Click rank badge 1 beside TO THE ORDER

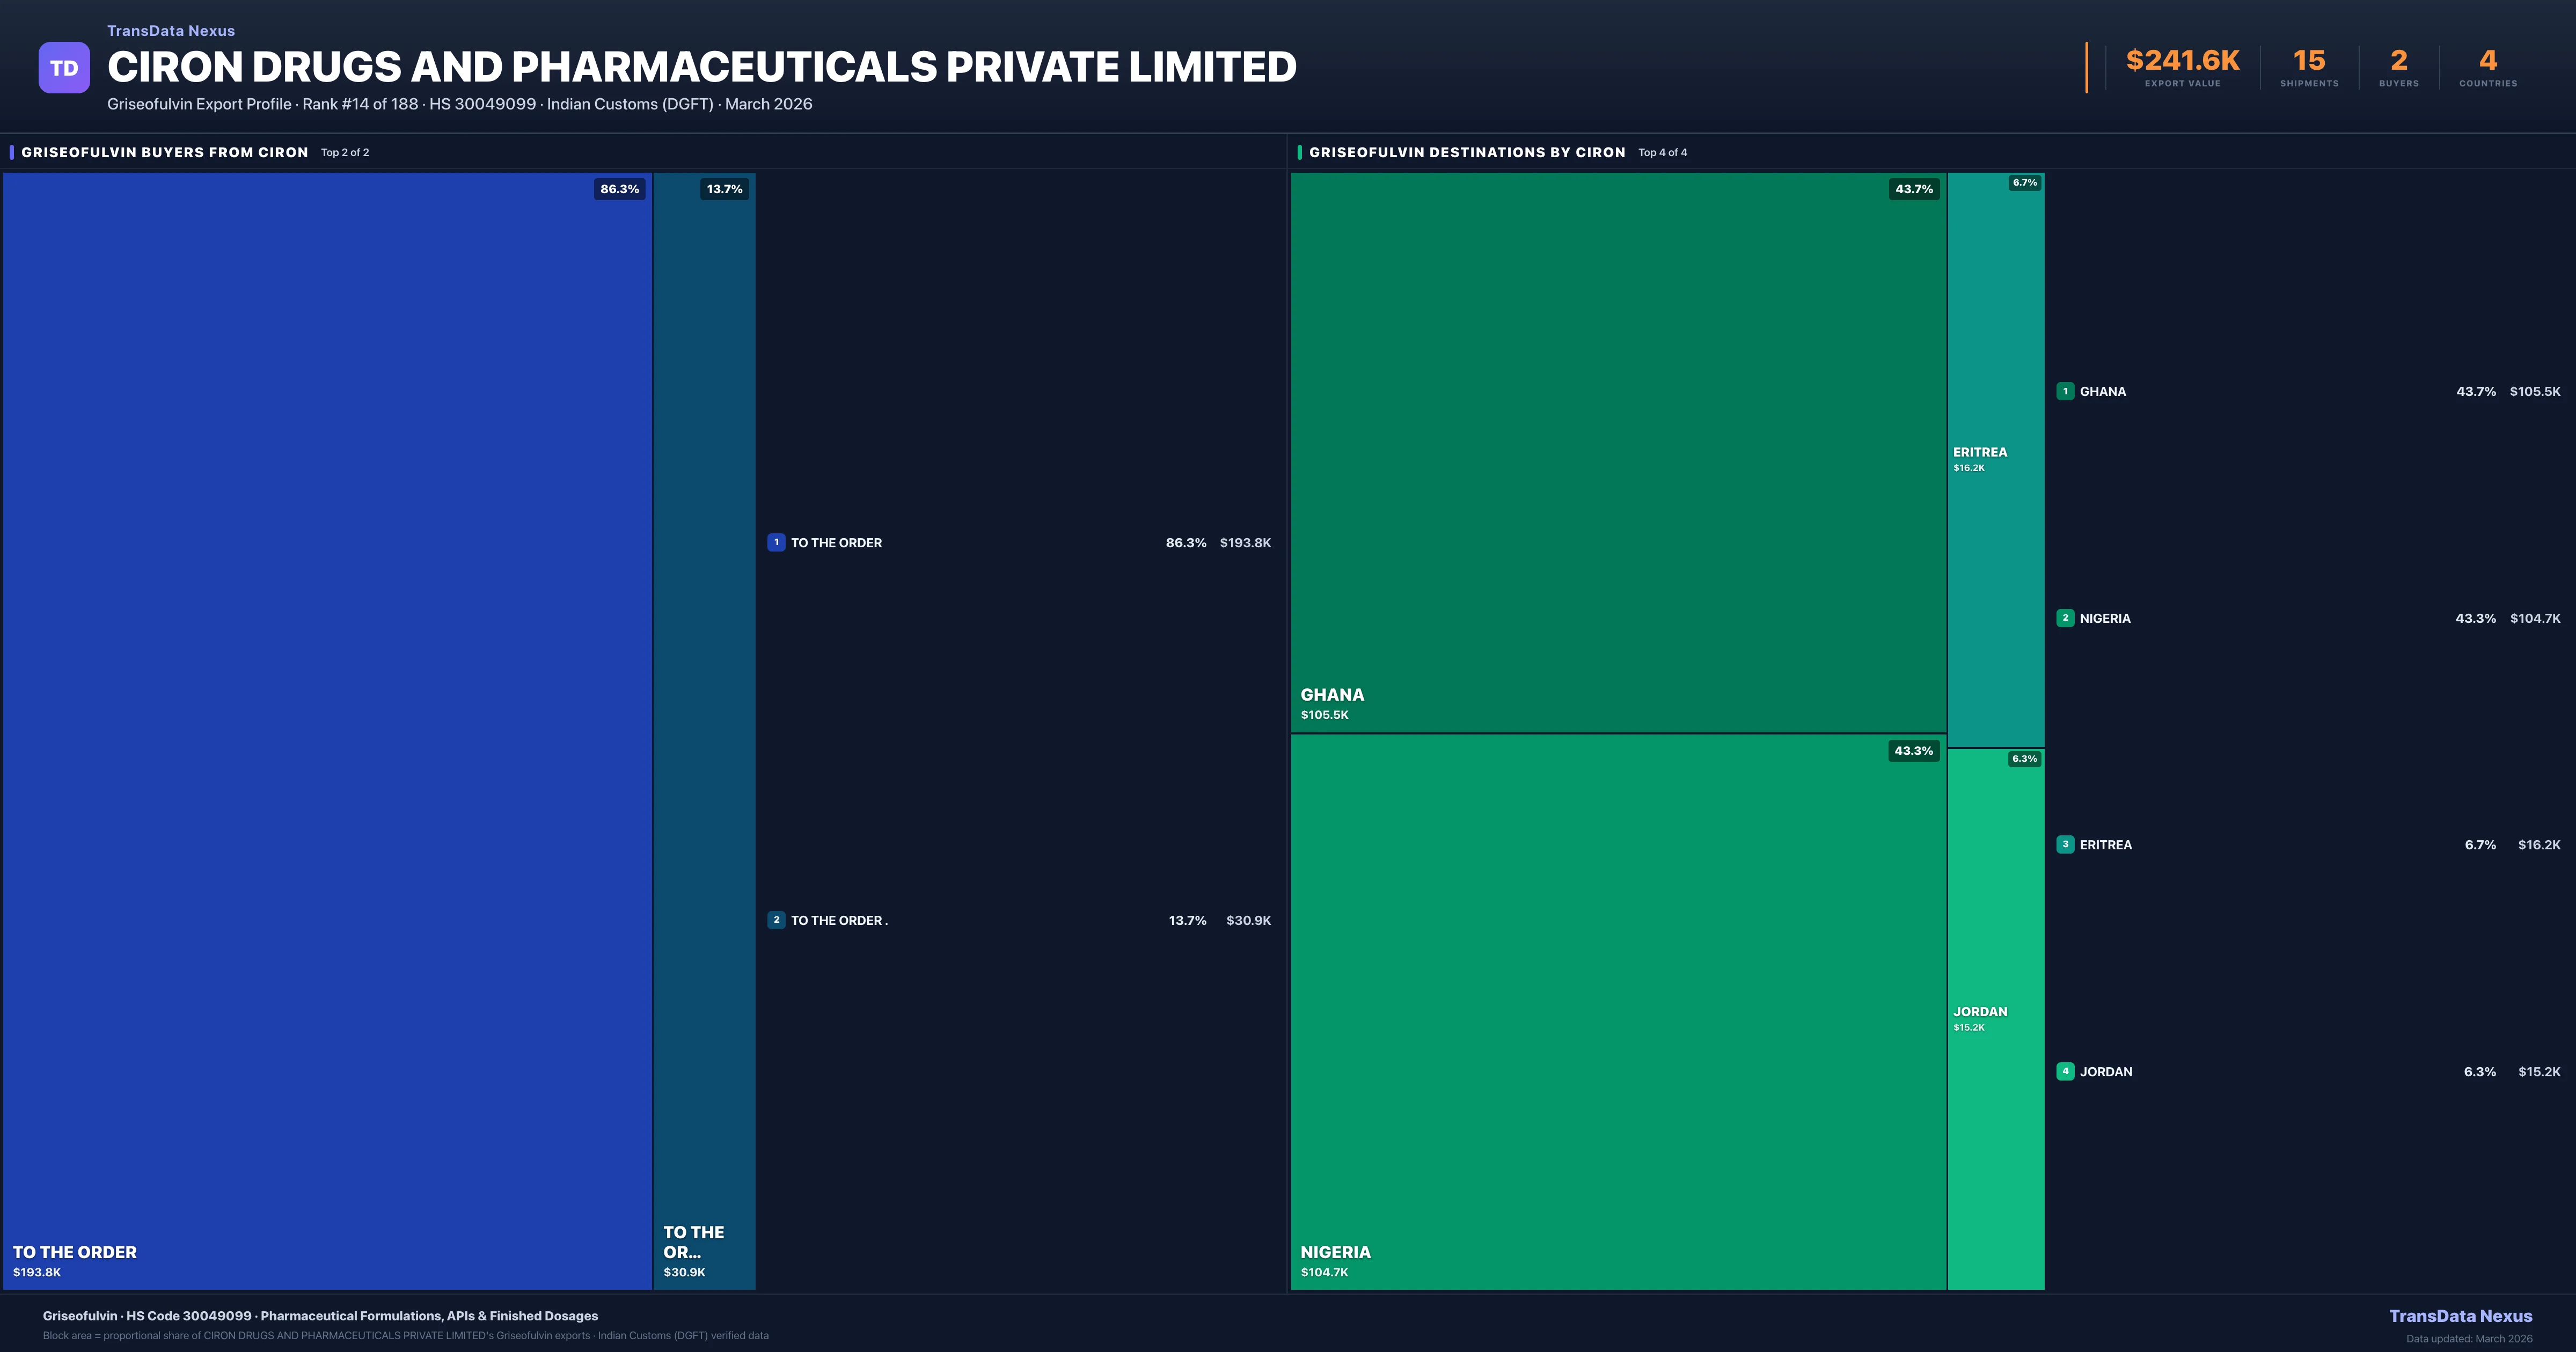pos(776,542)
